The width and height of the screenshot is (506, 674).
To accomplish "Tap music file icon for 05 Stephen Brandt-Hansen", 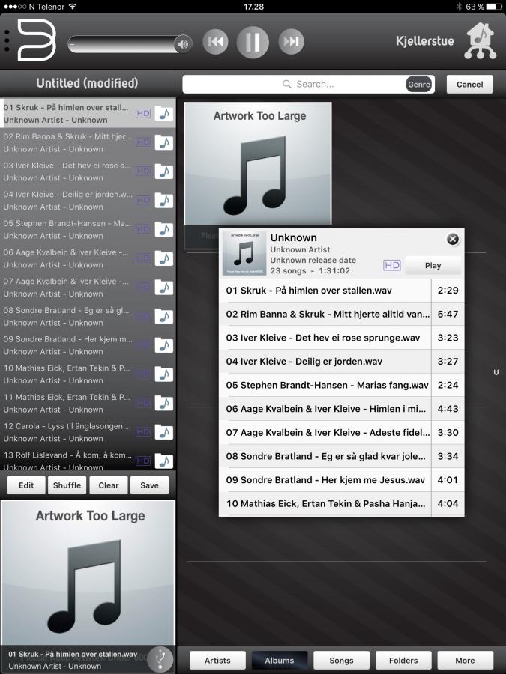I will pyautogui.click(x=164, y=229).
